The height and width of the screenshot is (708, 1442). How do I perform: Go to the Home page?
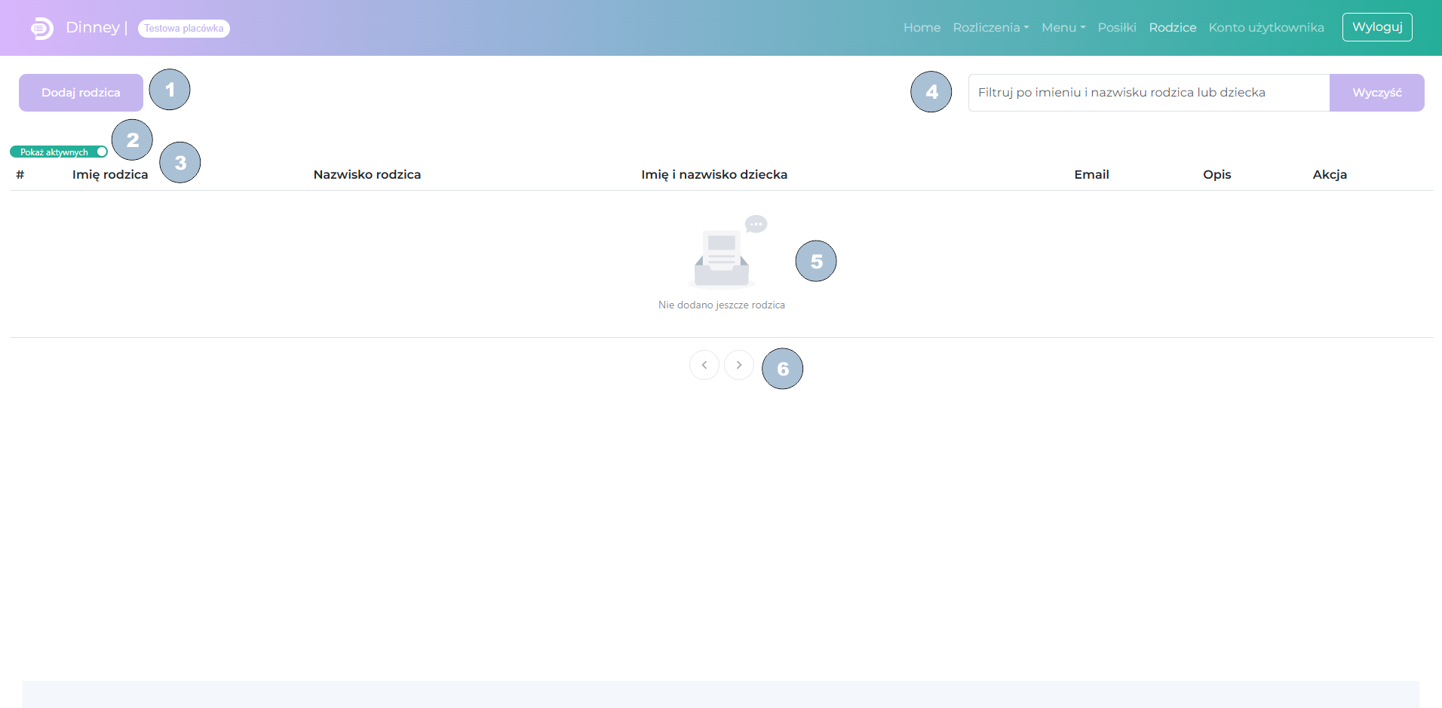tap(922, 28)
